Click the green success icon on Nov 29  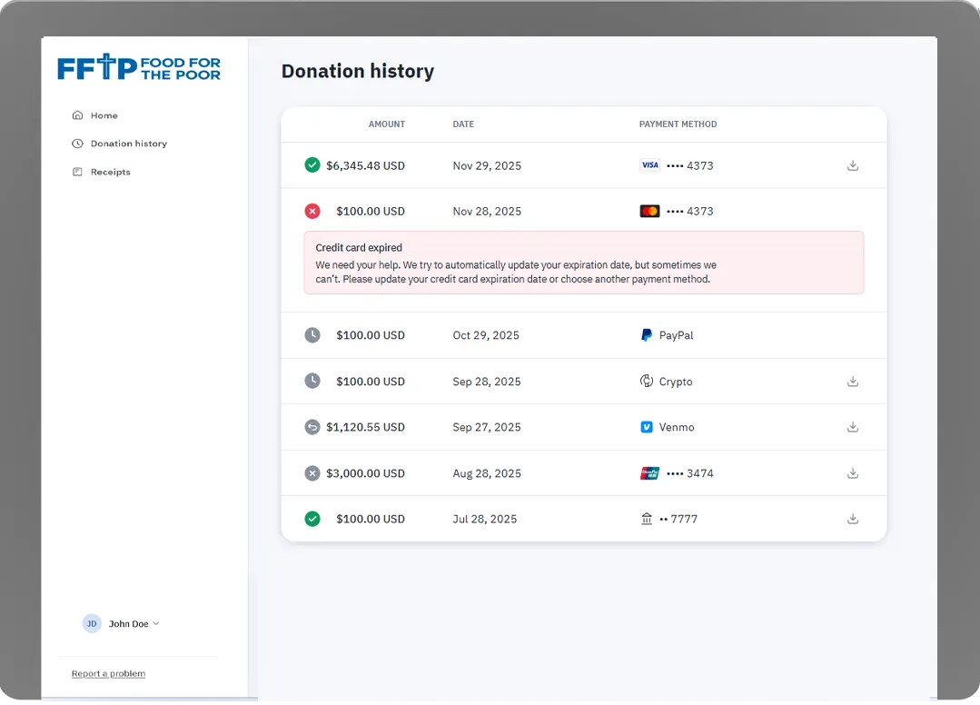(312, 165)
